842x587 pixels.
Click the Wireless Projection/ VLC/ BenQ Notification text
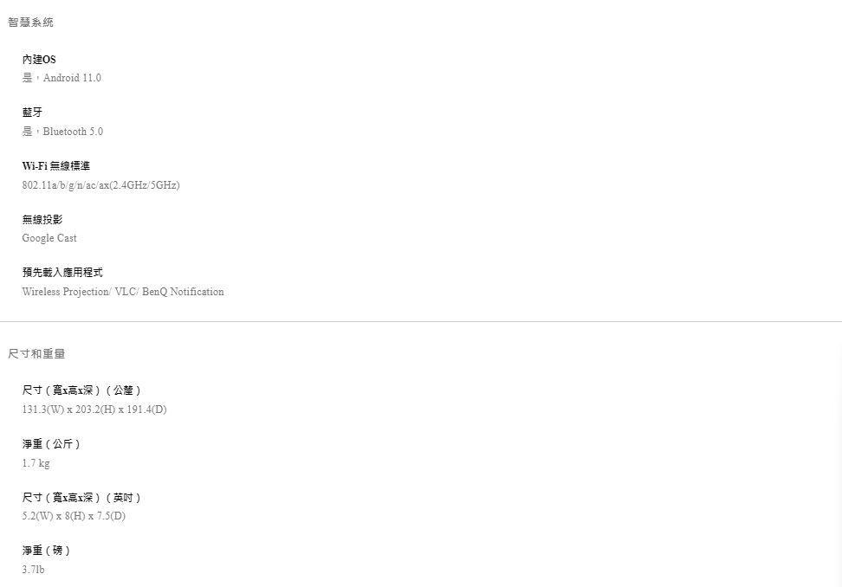[x=123, y=292]
